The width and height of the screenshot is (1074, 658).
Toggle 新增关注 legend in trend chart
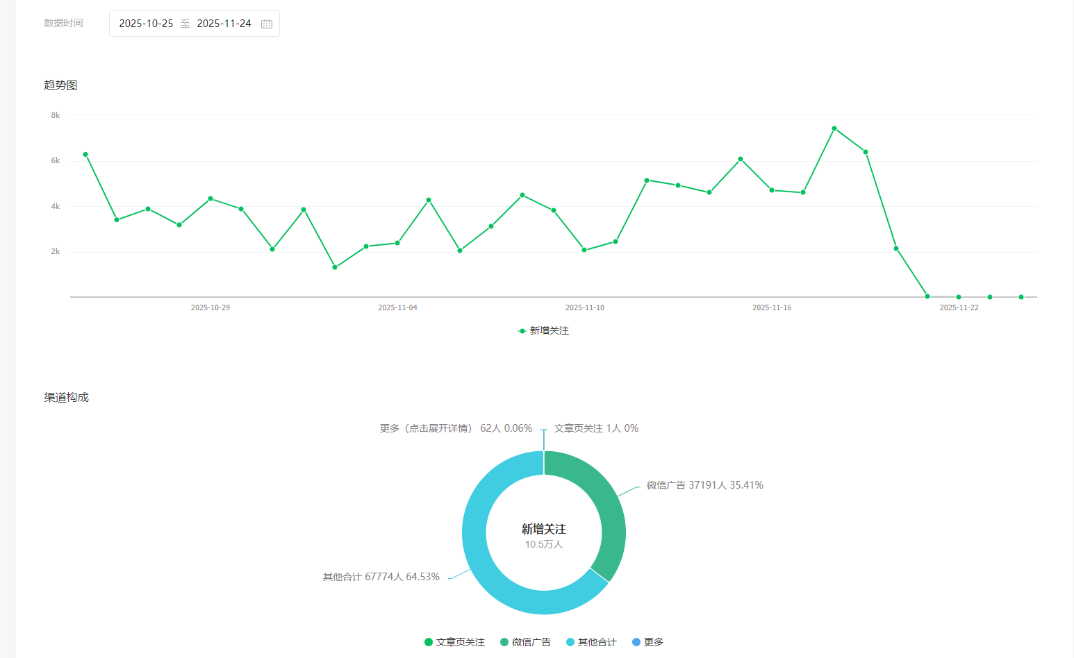tap(543, 331)
